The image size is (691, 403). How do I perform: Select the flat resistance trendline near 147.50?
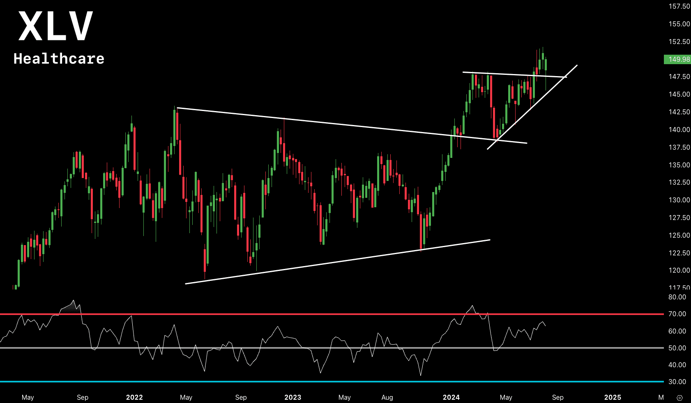(x=515, y=75)
